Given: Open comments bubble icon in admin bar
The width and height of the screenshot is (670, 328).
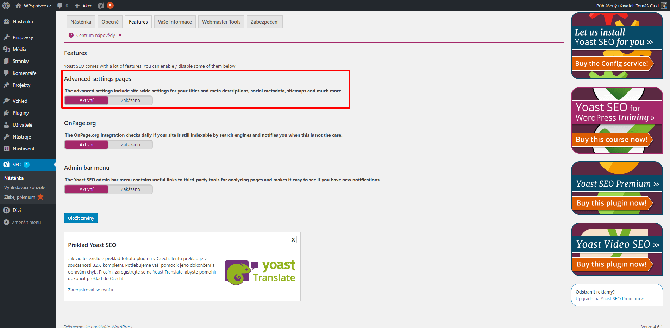Looking at the screenshot, I should (x=60, y=6).
